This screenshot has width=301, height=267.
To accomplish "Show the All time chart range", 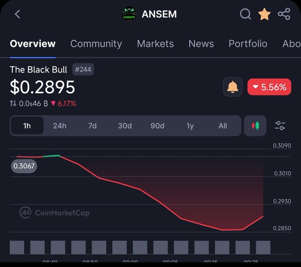I will (223, 126).
